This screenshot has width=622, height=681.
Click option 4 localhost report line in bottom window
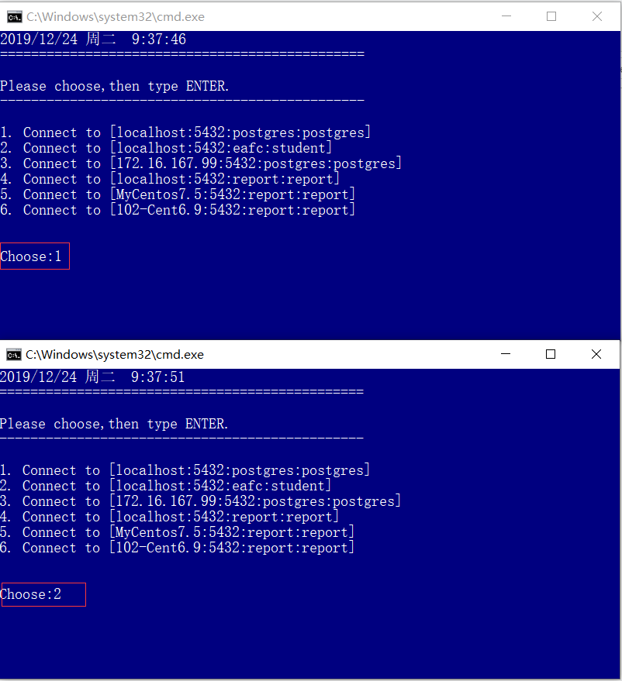click(169, 517)
